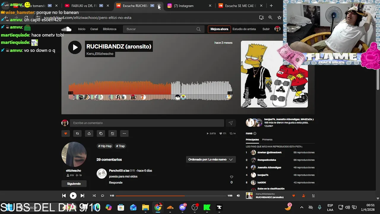Expand hidden system tray icons chevron
Image resolution: width=380 pixels, height=214 pixels.
[x=302, y=207]
